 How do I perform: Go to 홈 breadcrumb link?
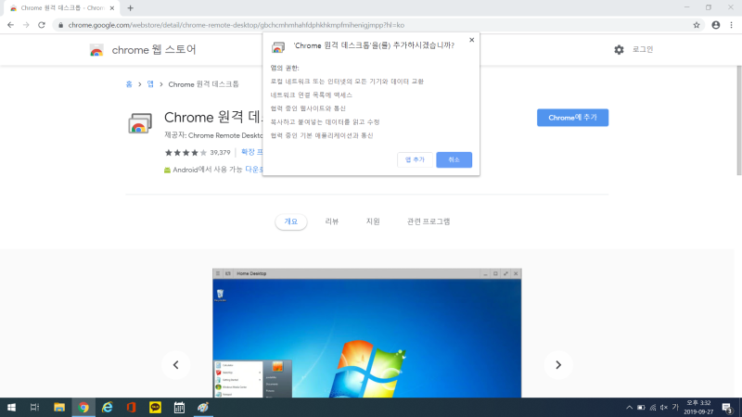tap(129, 84)
